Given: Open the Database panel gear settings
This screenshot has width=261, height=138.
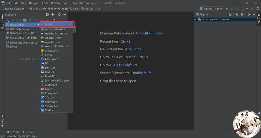Looking at the screenshot, I should tap(59, 15).
